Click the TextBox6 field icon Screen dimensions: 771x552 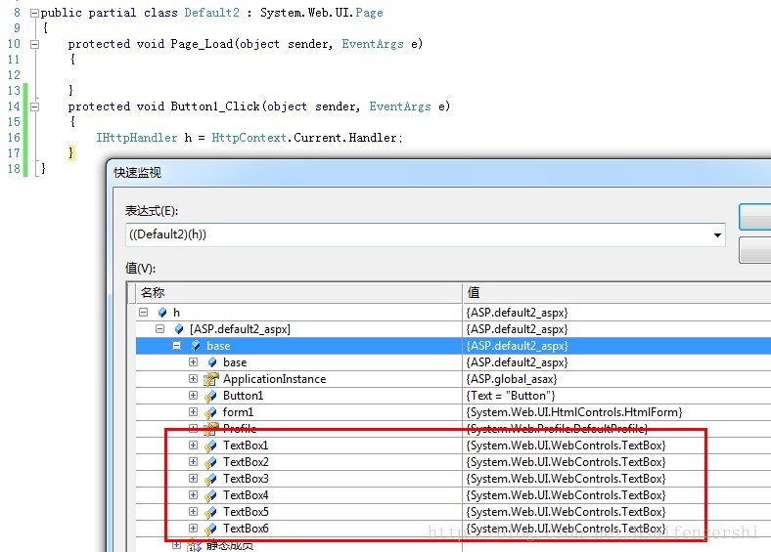coord(211,529)
